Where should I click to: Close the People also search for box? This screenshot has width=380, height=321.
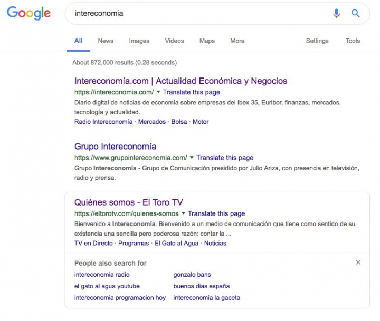click(358, 262)
